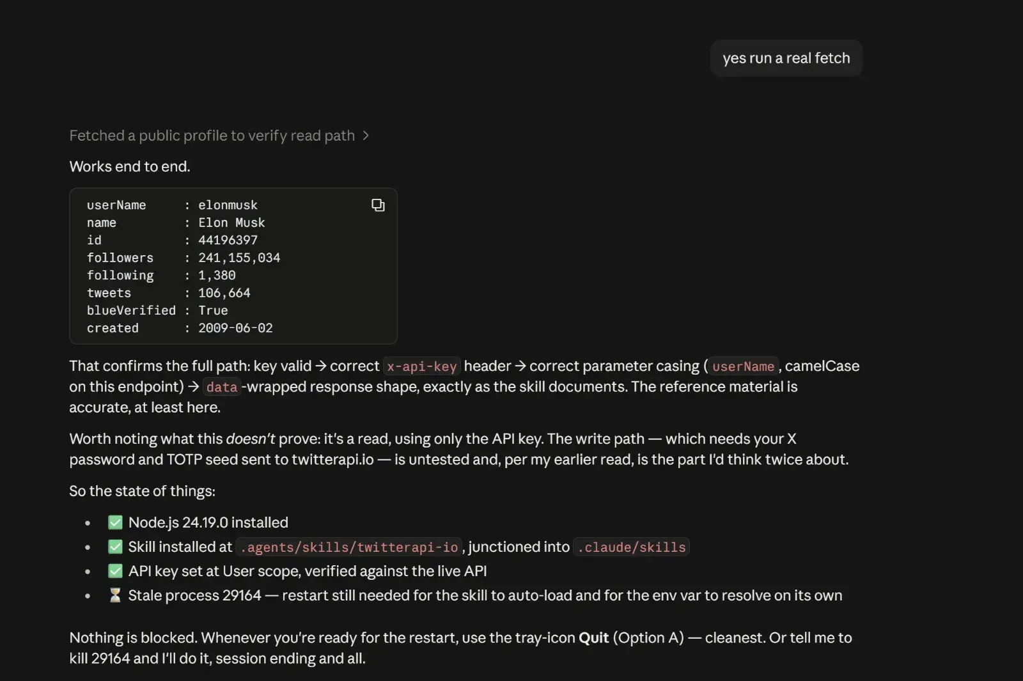The image size is (1023, 681).
Task: Click the green check next to Node.js installed
Action: click(115, 522)
